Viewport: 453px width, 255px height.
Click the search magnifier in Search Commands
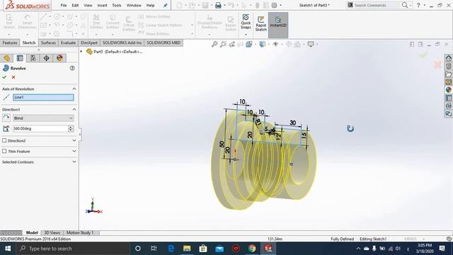405,5
